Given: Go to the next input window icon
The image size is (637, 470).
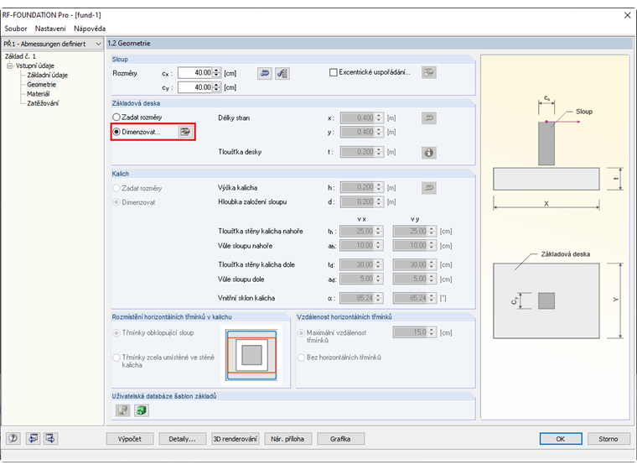Looking at the screenshot, I should point(51,438).
